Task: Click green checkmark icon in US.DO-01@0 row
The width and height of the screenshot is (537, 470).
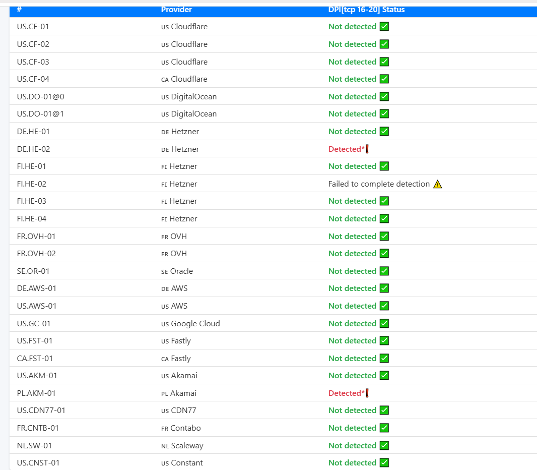Action: (x=384, y=97)
